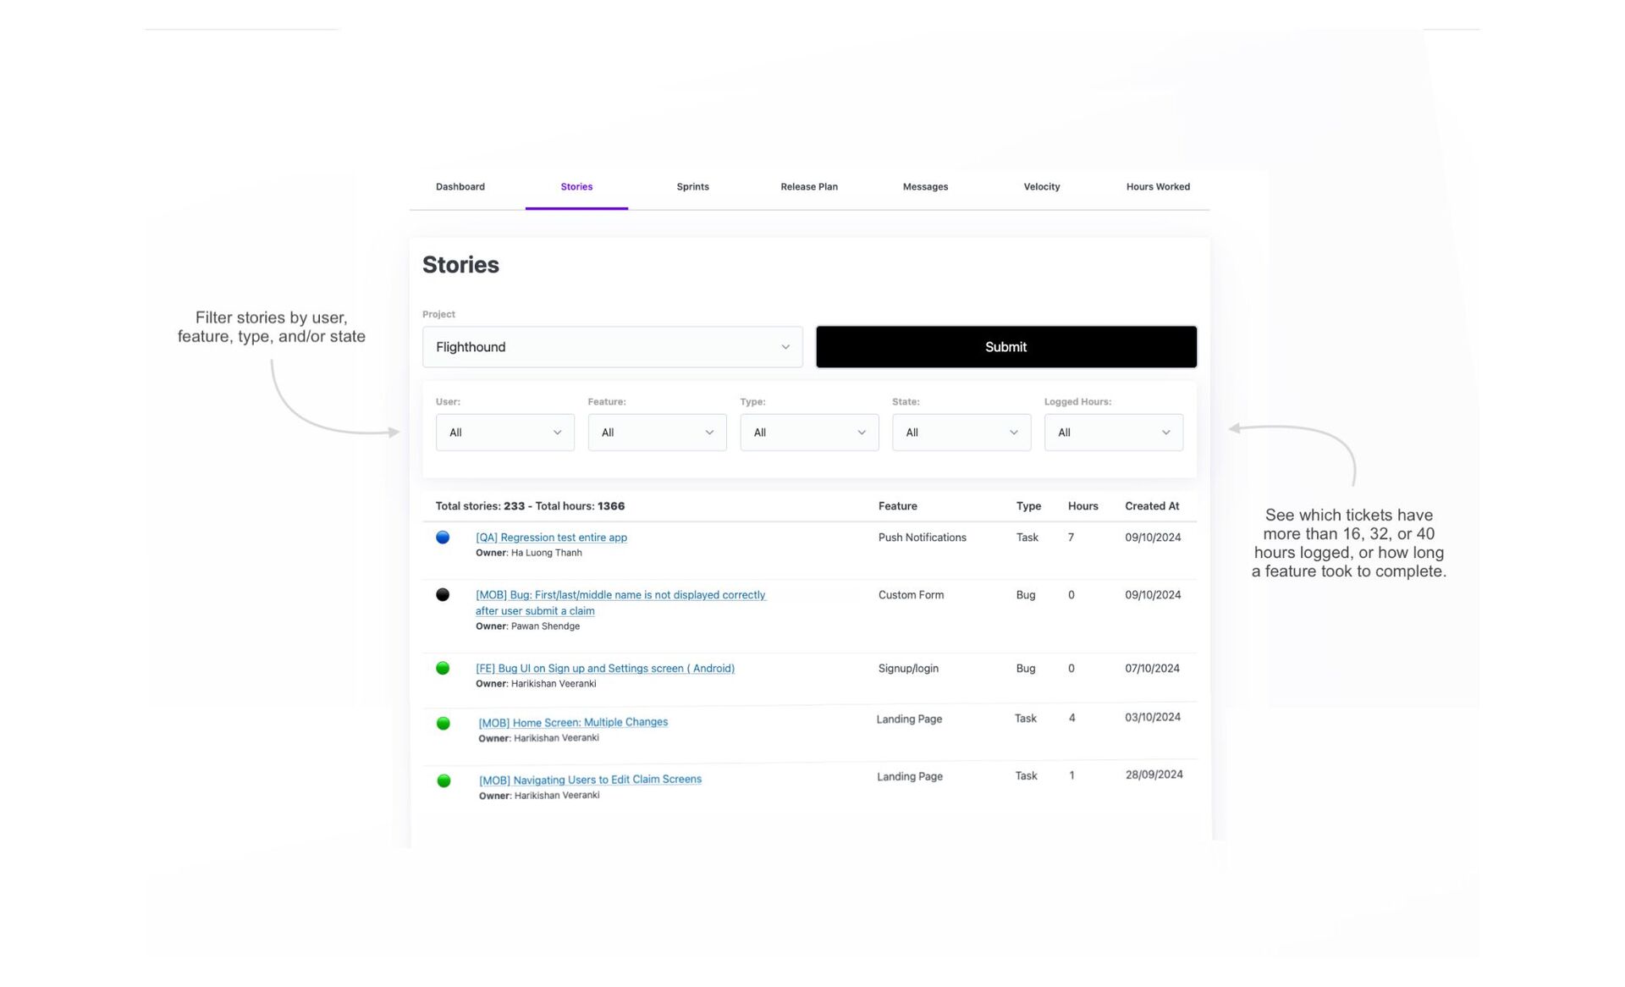
Task: Open the Type filter dropdown
Action: tap(809, 433)
